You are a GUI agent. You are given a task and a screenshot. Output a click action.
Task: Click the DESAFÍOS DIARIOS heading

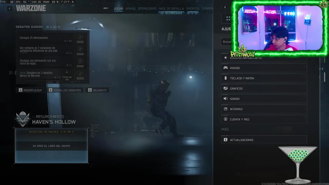29,27
